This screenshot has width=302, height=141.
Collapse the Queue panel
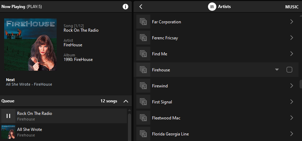coord(126,101)
